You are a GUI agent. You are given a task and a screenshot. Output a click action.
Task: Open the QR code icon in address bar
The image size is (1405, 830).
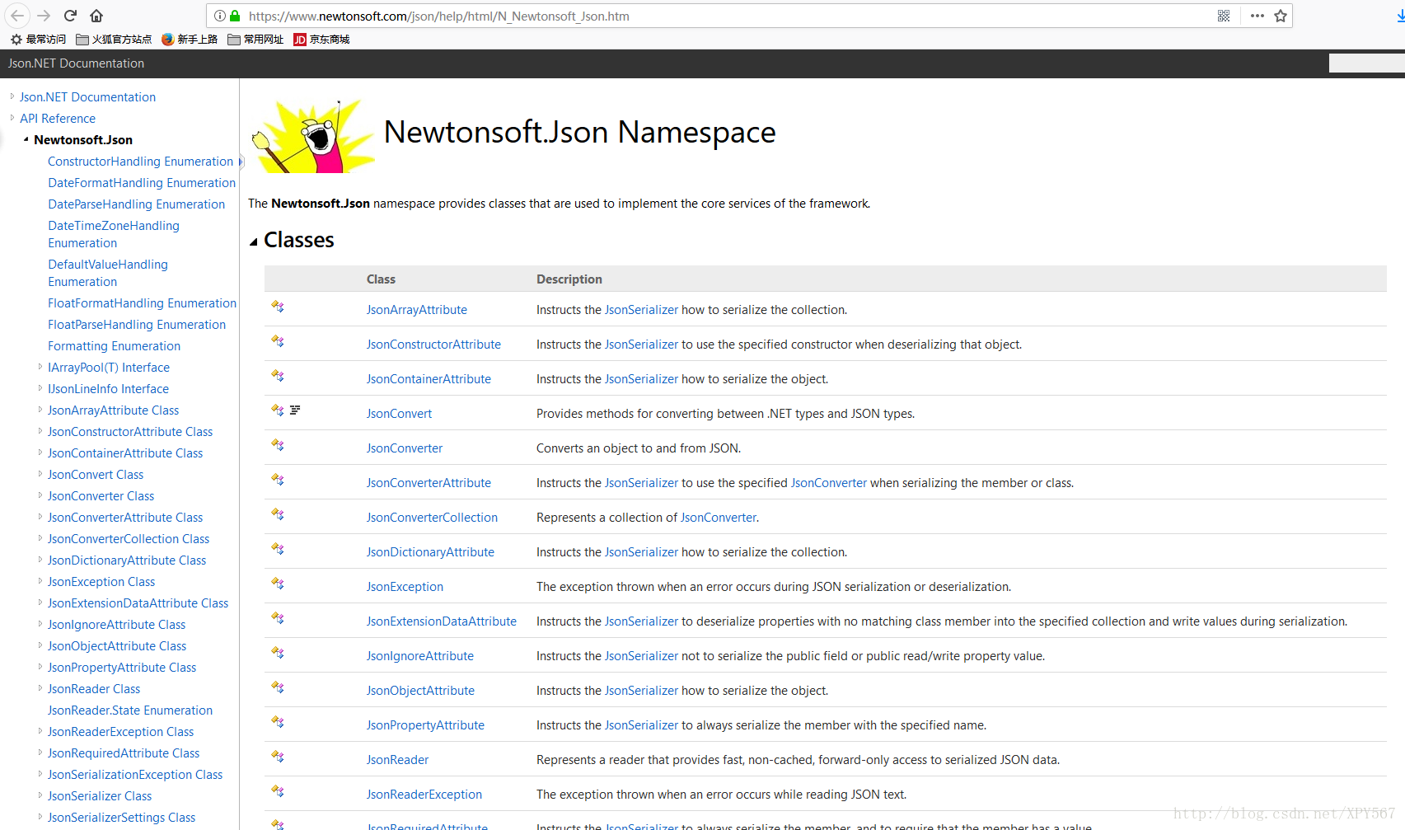[1224, 16]
